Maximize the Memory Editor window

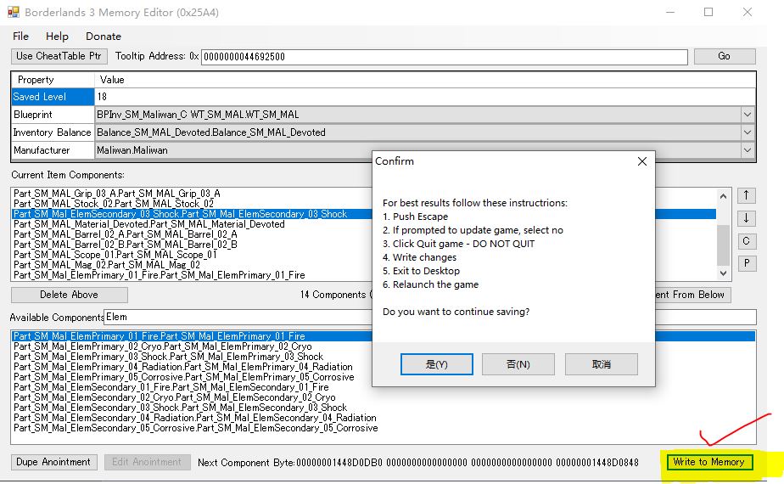coord(708,12)
